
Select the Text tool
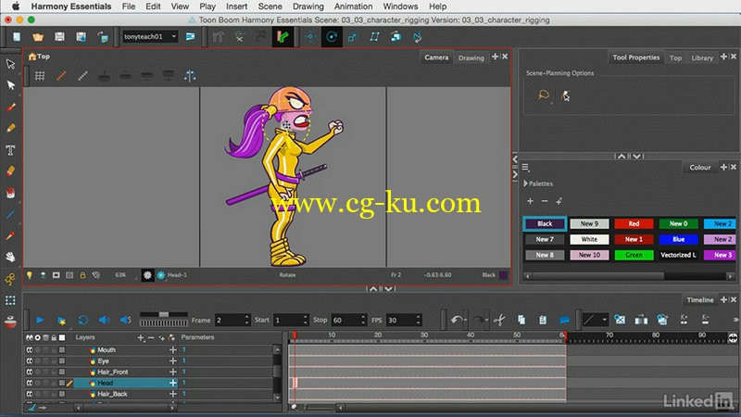pyautogui.click(x=10, y=150)
